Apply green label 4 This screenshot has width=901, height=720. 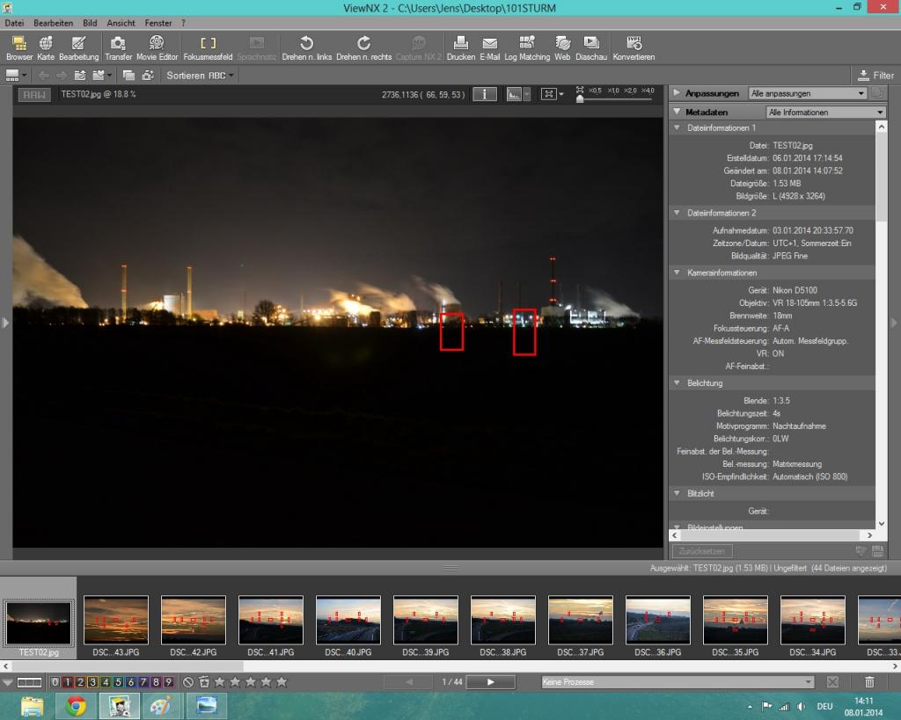coord(106,682)
